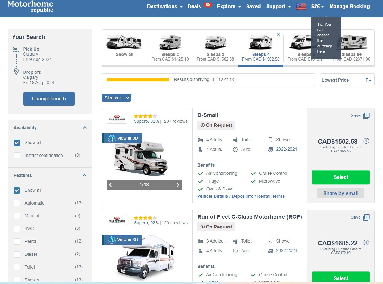Check the Petrol feature filter
This screenshot has width=383, height=284.
[x=17, y=242]
